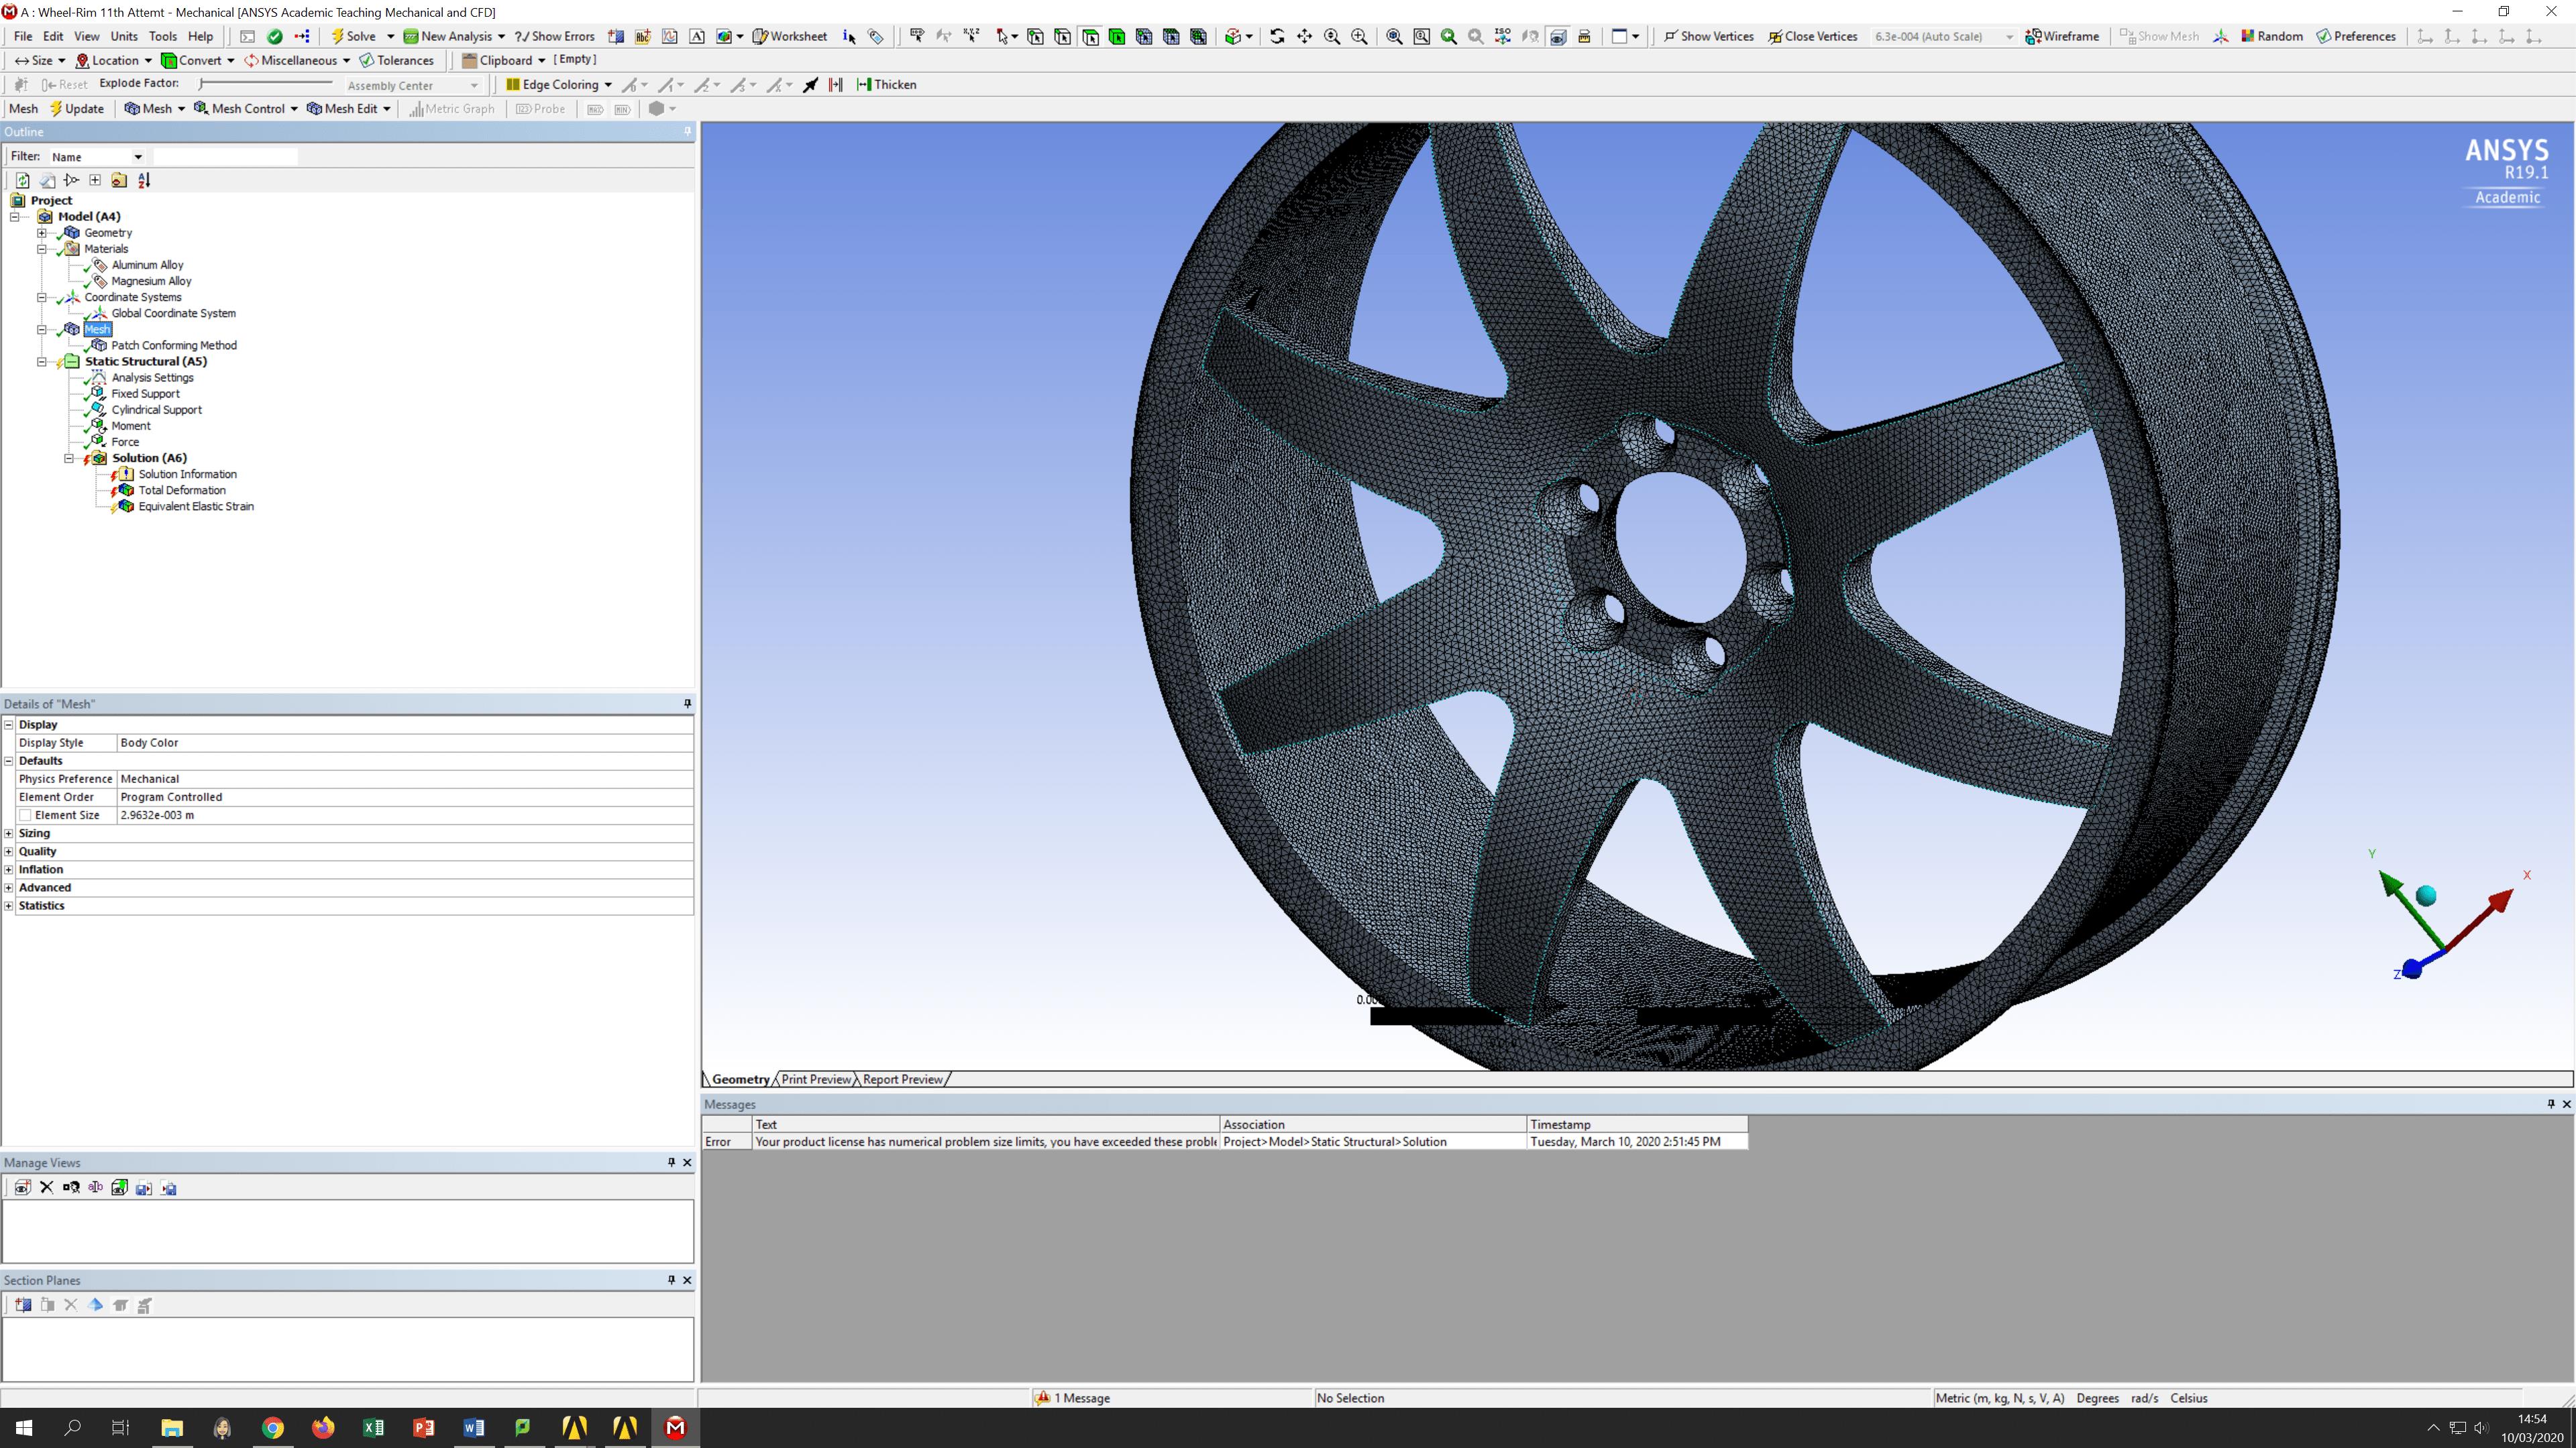Select the Pan view tool
Image resolution: width=2576 pixels, height=1448 pixels.
pyautogui.click(x=1304, y=36)
